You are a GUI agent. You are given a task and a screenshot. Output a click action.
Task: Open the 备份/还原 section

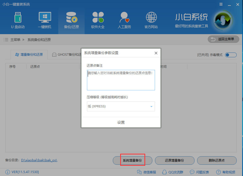[x=71, y=20]
